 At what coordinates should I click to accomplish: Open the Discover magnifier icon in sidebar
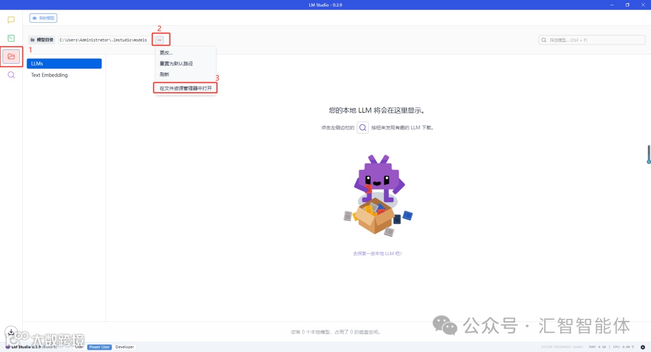[x=11, y=75]
